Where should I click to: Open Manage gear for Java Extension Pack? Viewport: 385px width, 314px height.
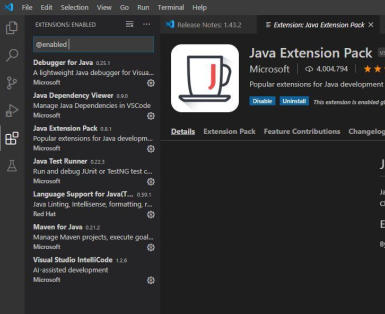[x=151, y=149]
